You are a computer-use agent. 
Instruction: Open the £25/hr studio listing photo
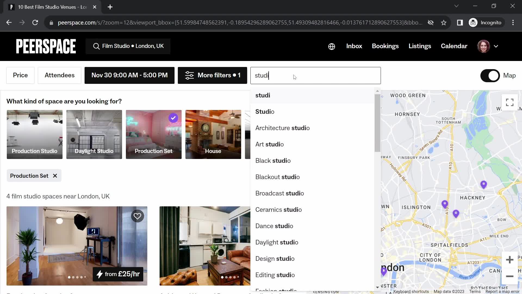77,246
